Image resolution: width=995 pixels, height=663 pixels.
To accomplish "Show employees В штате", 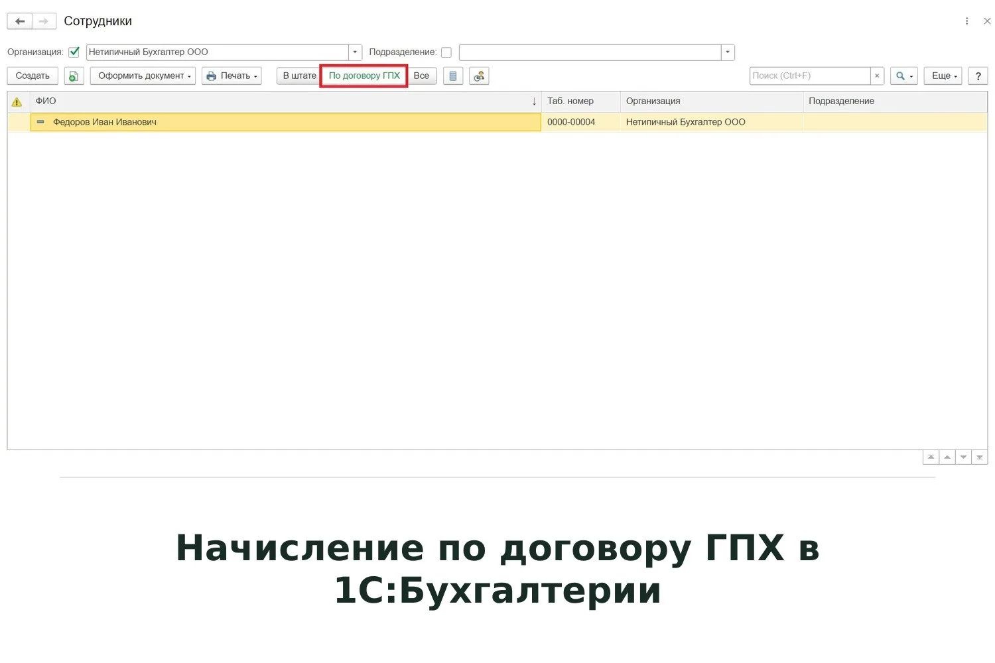I will coord(299,76).
